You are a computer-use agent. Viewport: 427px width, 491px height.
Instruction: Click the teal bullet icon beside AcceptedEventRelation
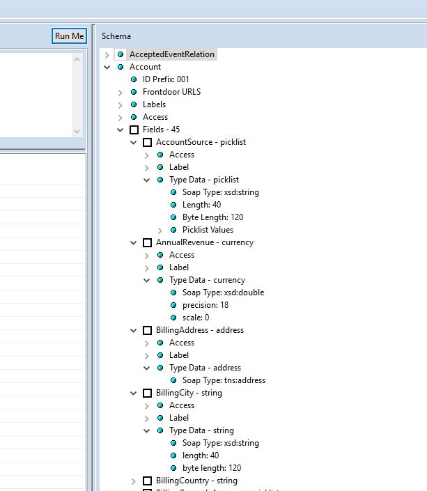[121, 54]
